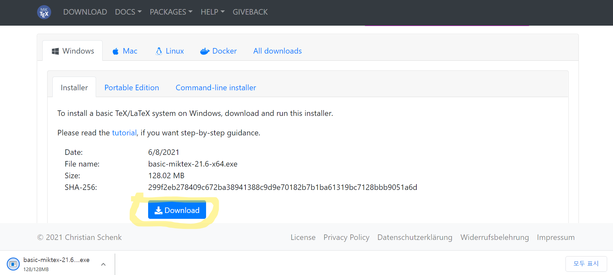Open the All downloads tab

tap(277, 51)
